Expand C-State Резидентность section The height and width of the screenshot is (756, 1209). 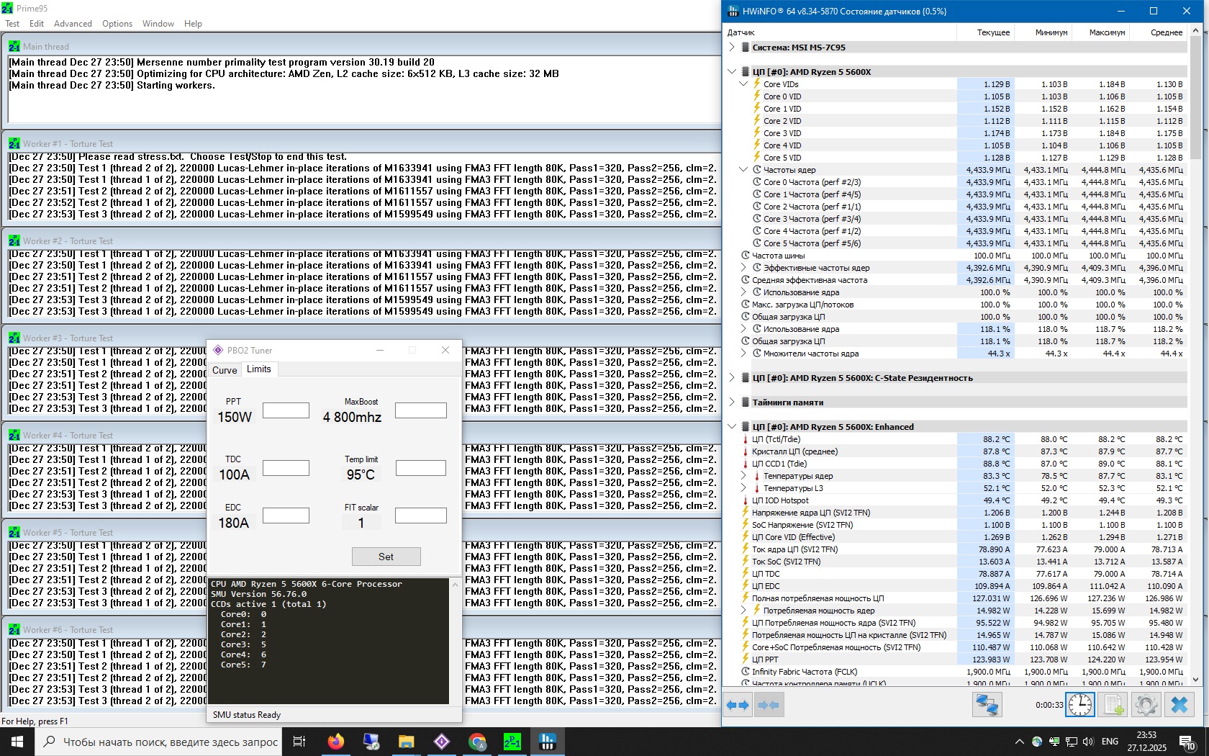(x=732, y=378)
